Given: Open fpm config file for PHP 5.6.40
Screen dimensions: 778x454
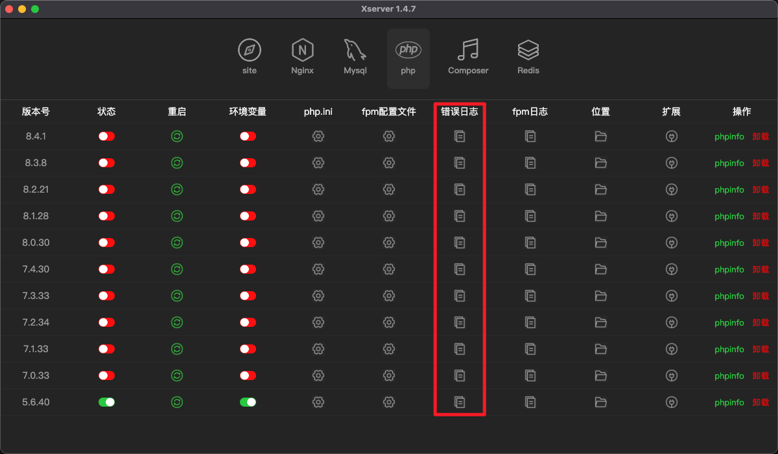Looking at the screenshot, I should [x=389, y=402].
